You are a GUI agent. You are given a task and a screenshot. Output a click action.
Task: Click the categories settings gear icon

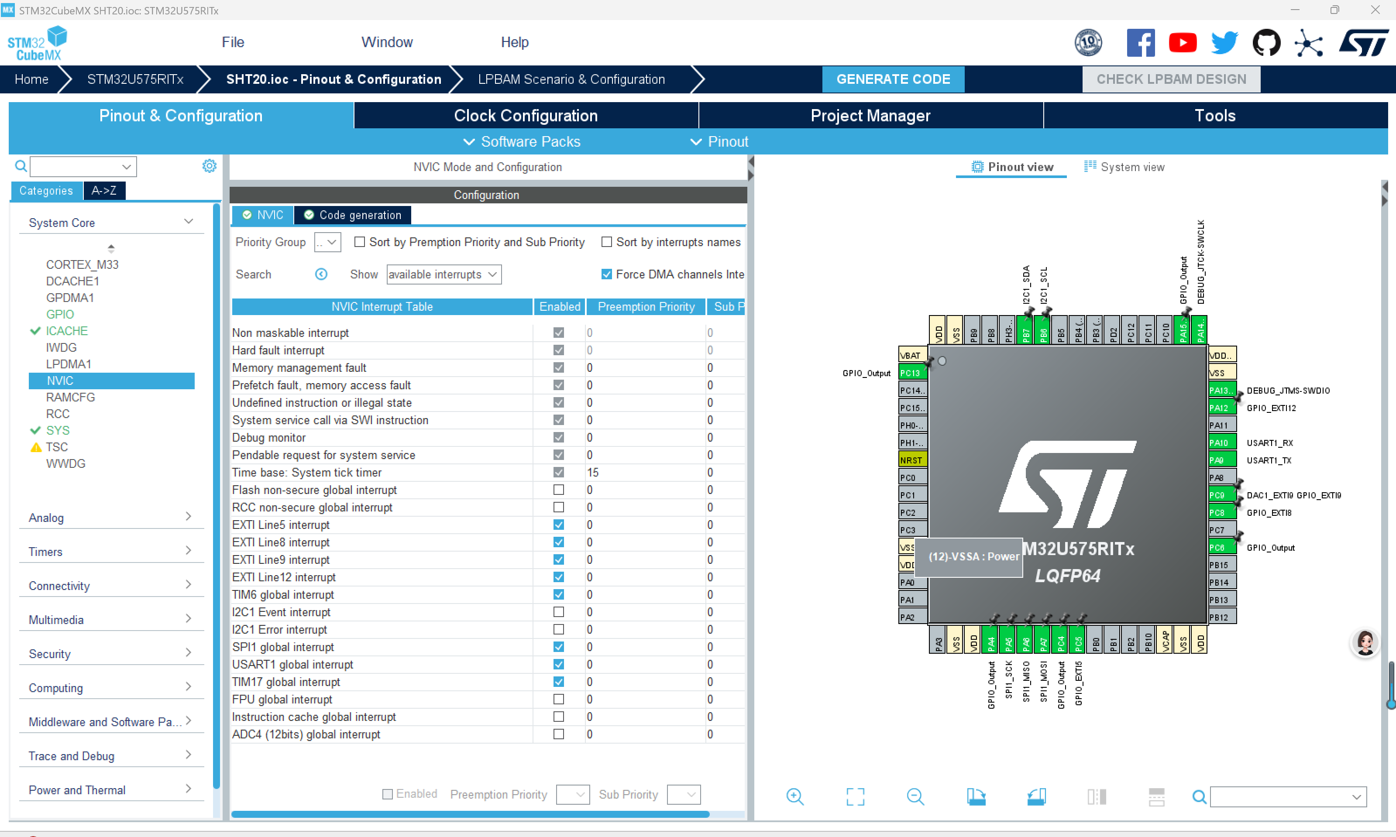tap(209, 166)
